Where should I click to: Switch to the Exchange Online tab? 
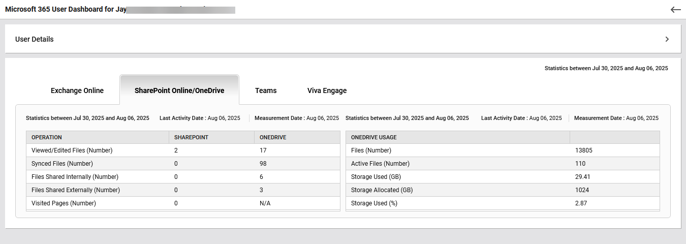pos(77,90)
